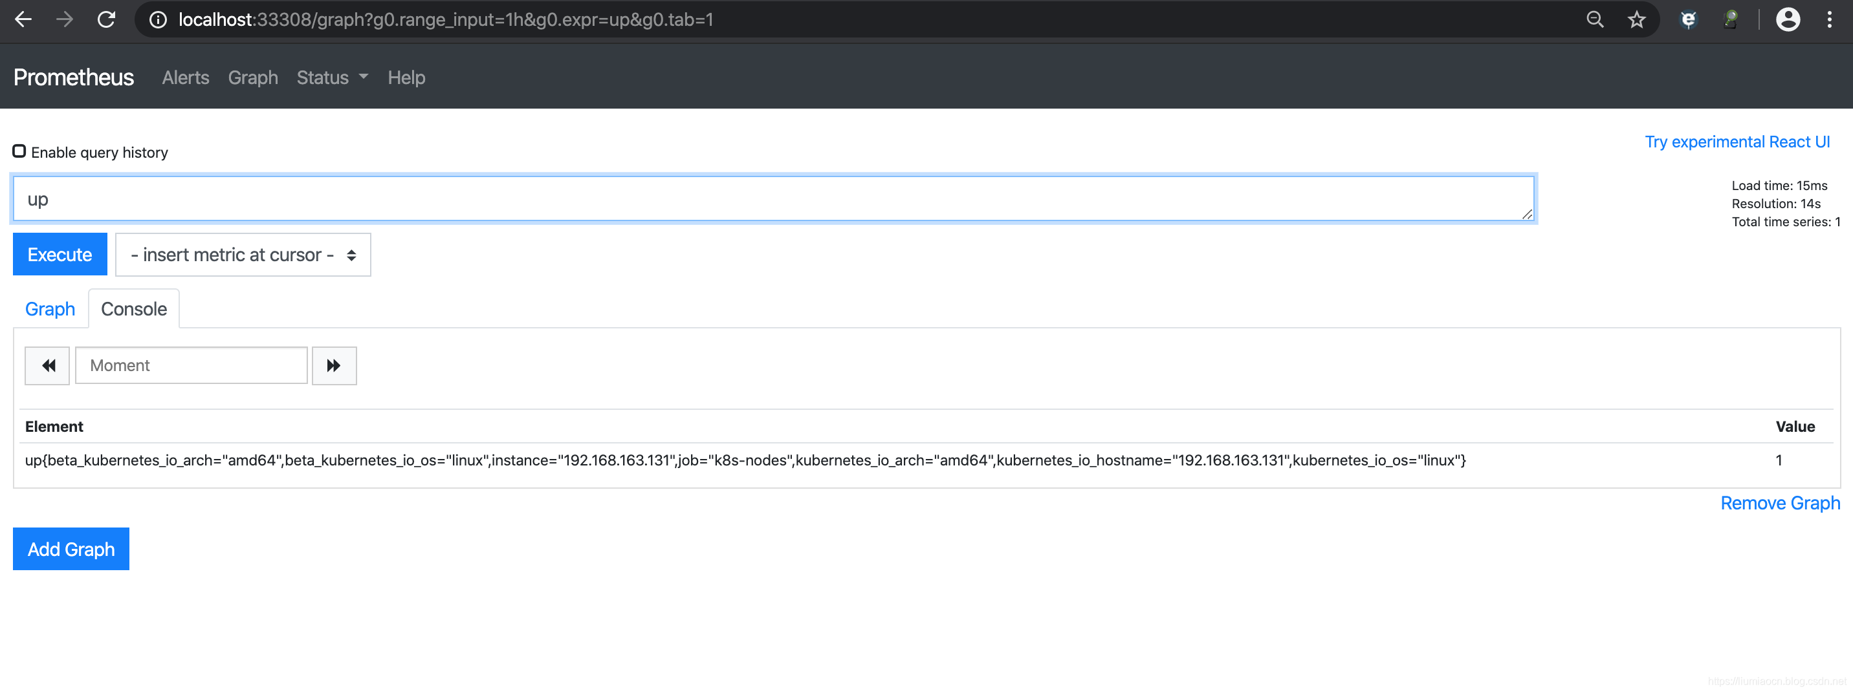1853x693 pixels.
Task: Open the site information icon in the address bar
Action: click(x=157, y=19)
